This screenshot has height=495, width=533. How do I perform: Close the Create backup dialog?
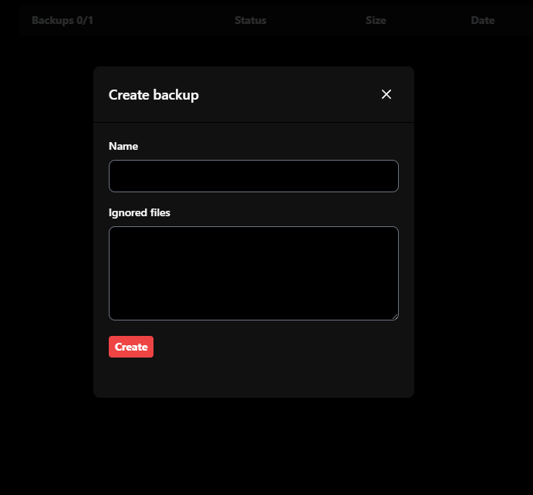pyautogui.click(x=386, y=94)
